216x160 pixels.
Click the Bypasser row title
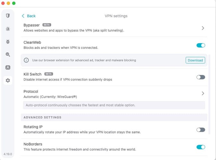32,25
